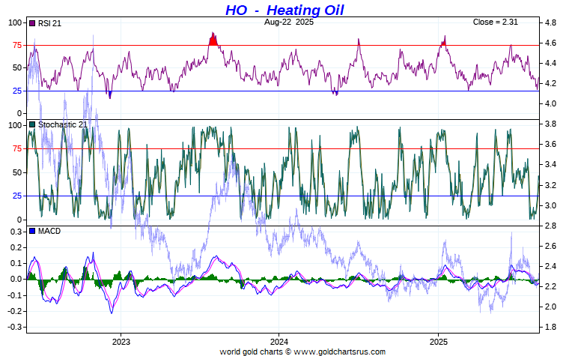Viewport: 569px width, 356px height.
Task: Click the 3.0 price axis label
Action: (550, 205)
